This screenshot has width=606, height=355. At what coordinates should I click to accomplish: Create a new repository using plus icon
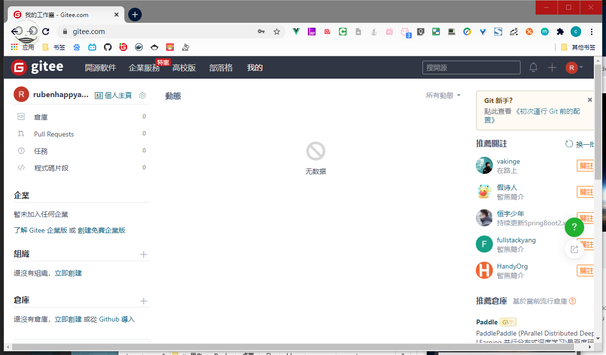click(x=143, y=301)
